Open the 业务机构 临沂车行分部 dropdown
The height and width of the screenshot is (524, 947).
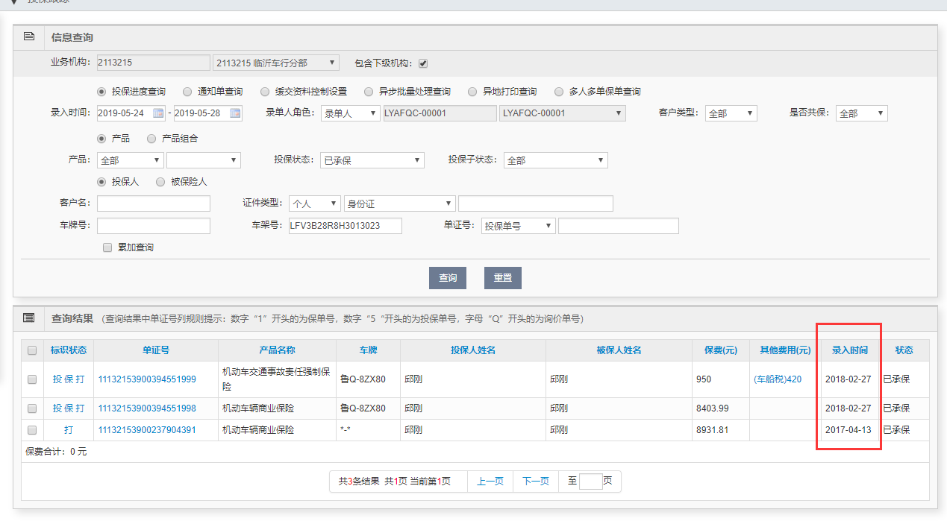tap(275, 63)
